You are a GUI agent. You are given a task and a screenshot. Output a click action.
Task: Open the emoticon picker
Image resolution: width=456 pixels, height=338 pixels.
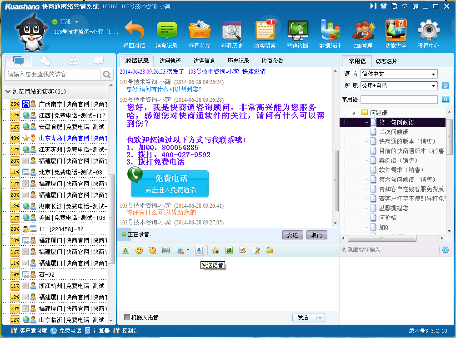[x=139, y=250]
